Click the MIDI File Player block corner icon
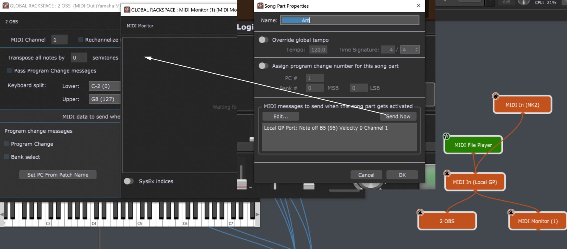The width and height of the screenshot is (567, 249). point(446,136)
